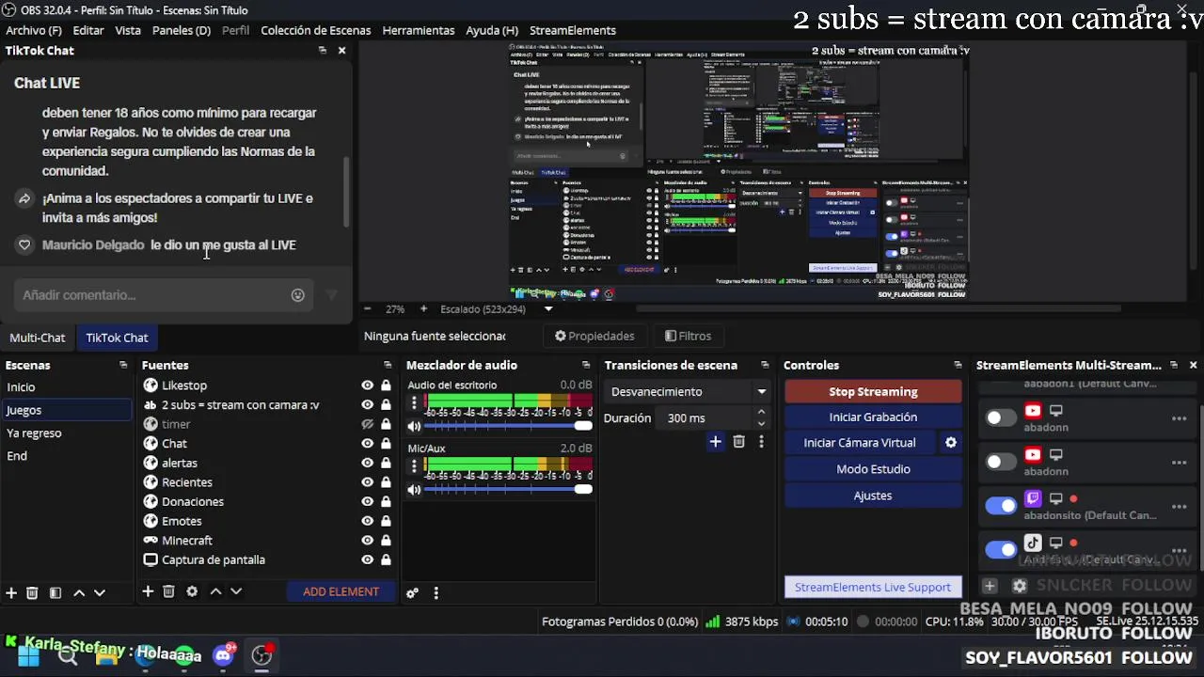Open preview scaling dropdown arrow

(548, 308)
